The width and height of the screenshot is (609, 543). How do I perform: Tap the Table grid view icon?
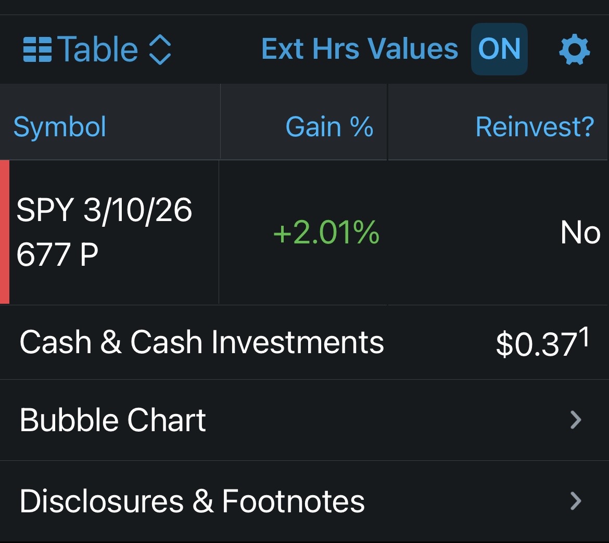click(x=37, y=50)
